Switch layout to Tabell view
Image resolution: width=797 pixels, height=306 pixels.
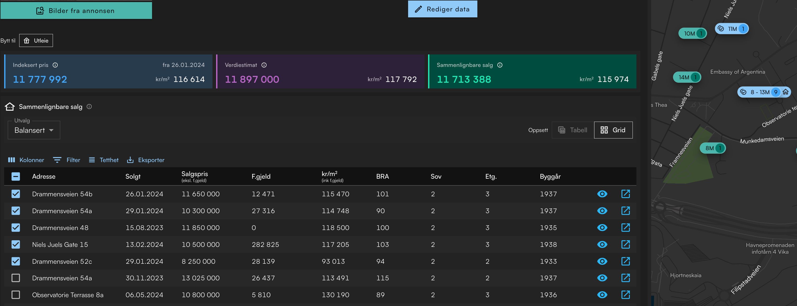pyautogui.click(x=573, y=130)
